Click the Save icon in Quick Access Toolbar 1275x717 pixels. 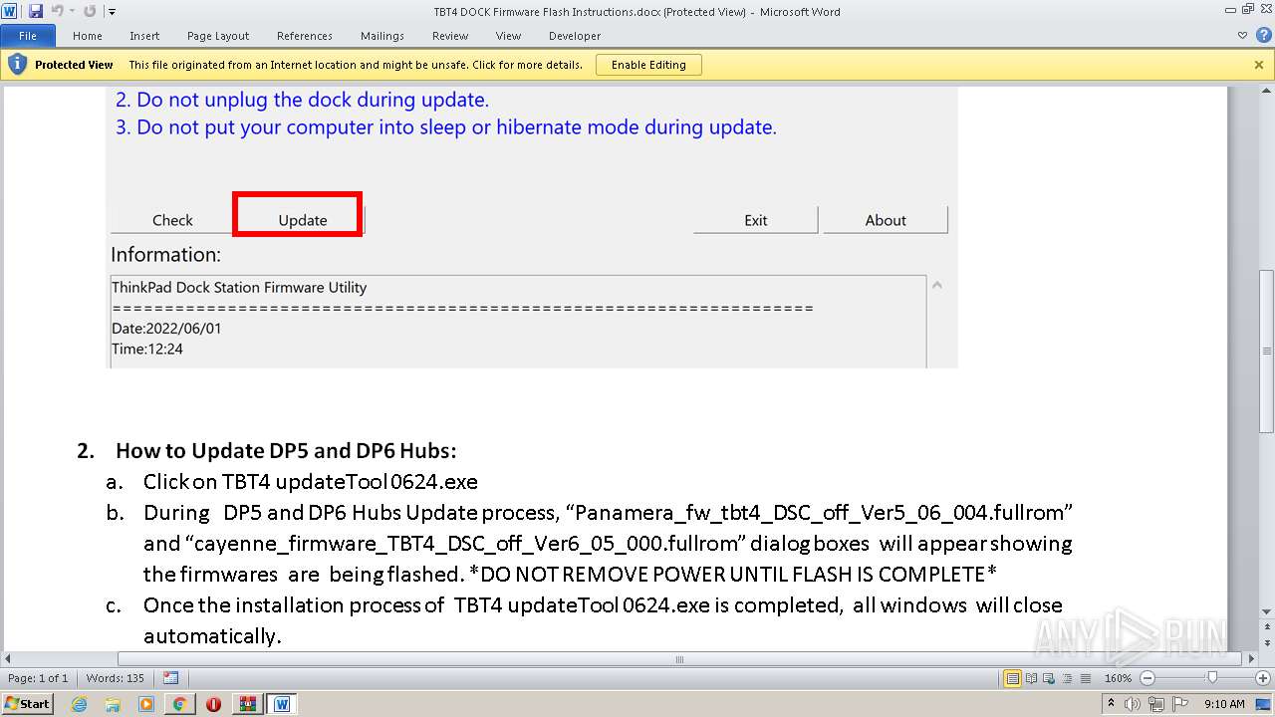pos(36,12)
